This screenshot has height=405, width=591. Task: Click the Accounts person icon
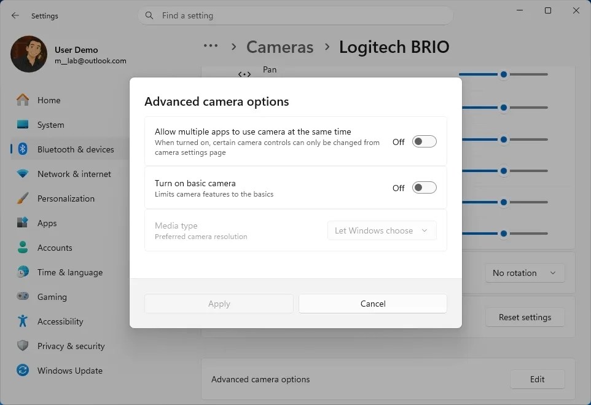(23, 247)
